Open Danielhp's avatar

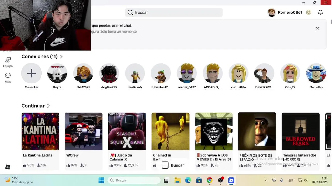click(316, 73)
